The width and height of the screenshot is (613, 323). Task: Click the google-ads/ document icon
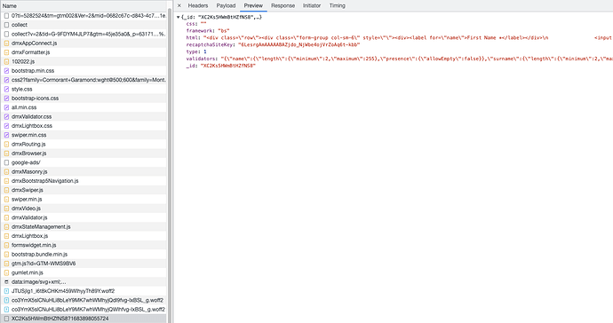pyautogui.click(x=6, y=162)
